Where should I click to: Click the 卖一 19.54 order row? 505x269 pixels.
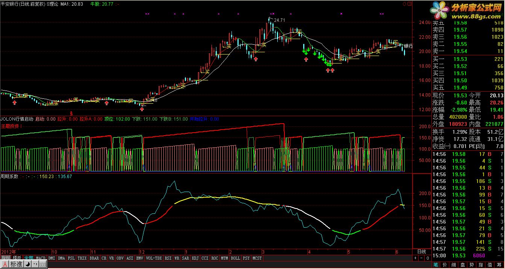click(468, 51)
